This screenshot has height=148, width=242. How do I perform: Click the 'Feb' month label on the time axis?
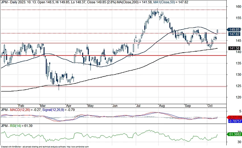click(x=21, y=106)
